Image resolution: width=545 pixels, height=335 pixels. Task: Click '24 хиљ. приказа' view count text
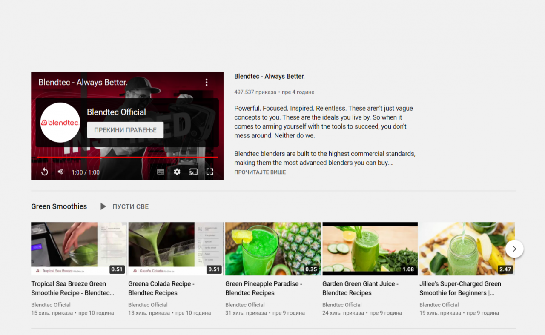[x=343, y=313]
